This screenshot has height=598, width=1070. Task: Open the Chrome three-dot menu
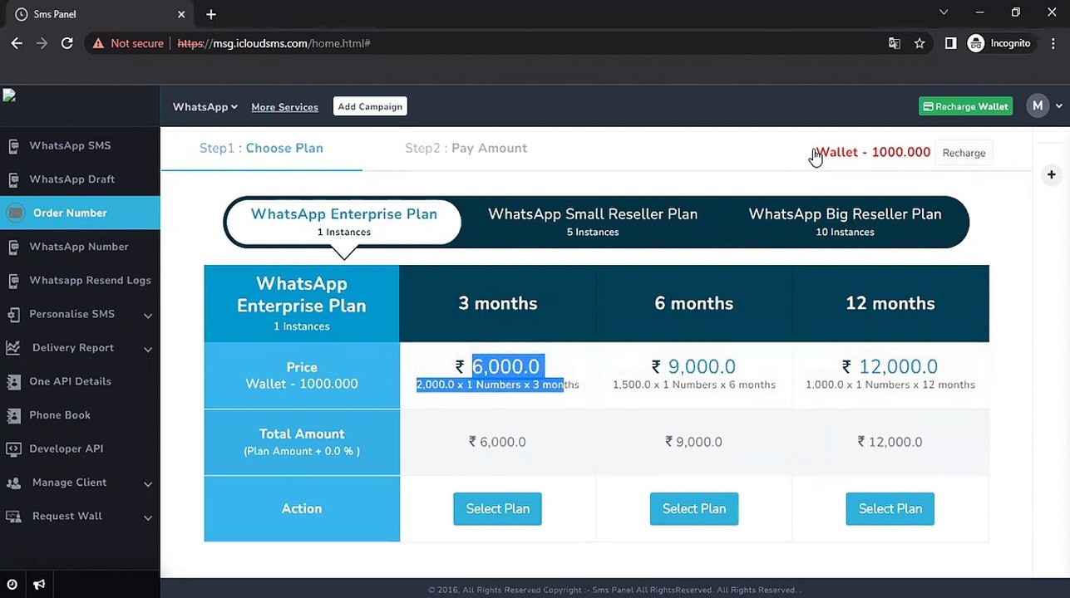[x=1053, y=43]
